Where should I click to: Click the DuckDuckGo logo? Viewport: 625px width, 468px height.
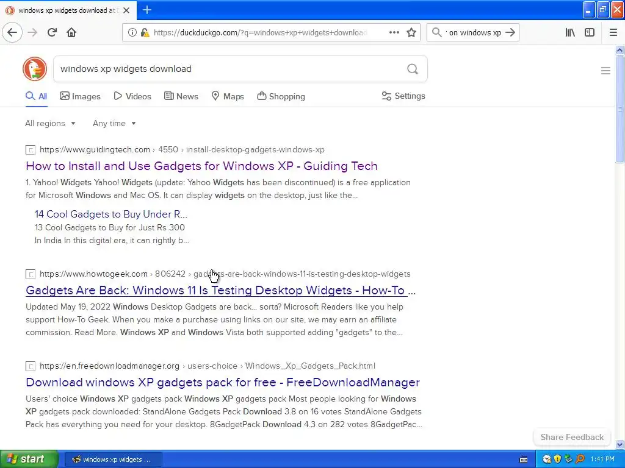[x=35, y=69]
